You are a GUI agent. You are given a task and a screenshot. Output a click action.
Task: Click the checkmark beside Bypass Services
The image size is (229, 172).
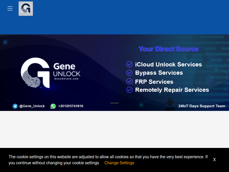click(x=129, y=73)
